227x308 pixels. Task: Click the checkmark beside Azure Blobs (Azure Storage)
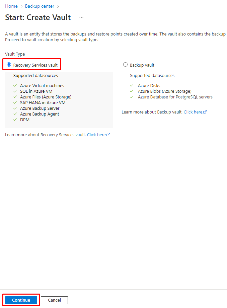(x=132, y=91)
